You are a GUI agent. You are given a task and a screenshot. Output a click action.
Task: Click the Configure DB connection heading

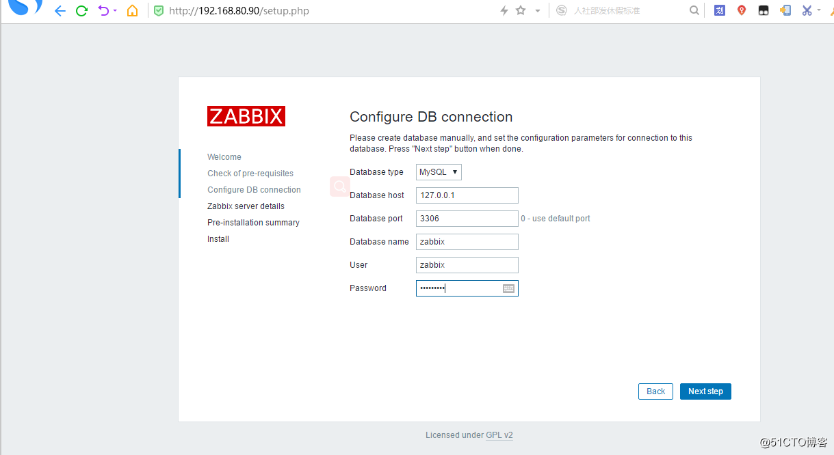(x=431, y=117)
